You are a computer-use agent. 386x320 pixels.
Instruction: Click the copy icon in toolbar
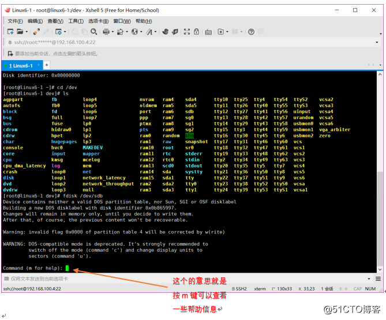[75, 32]
